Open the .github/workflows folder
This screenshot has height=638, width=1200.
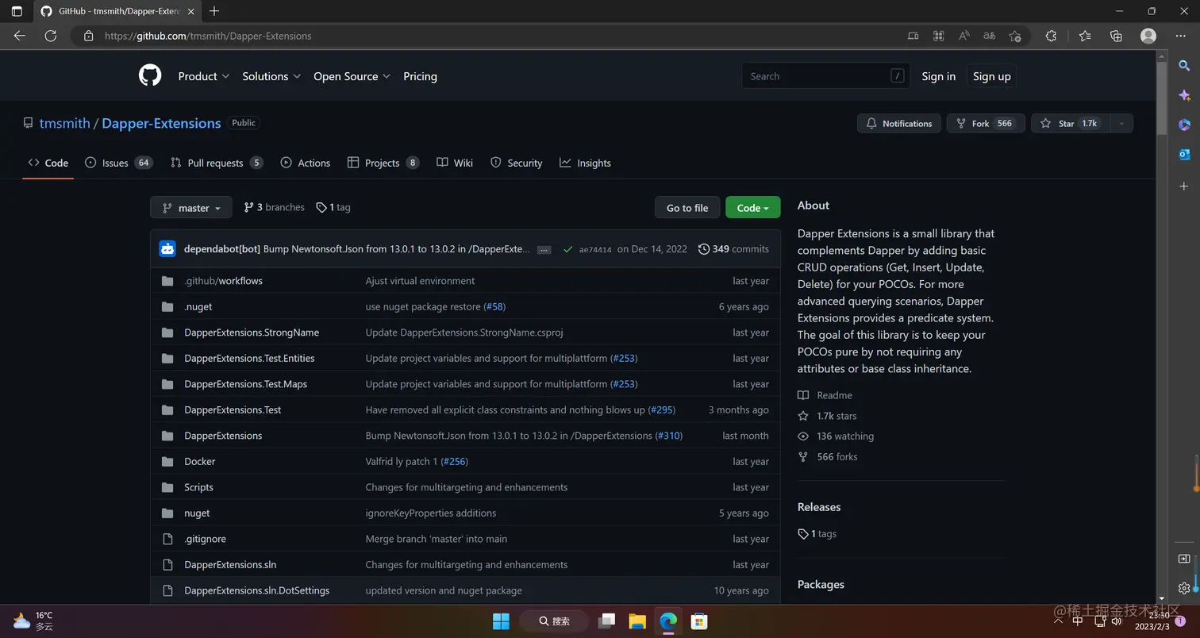click(223, 281)
